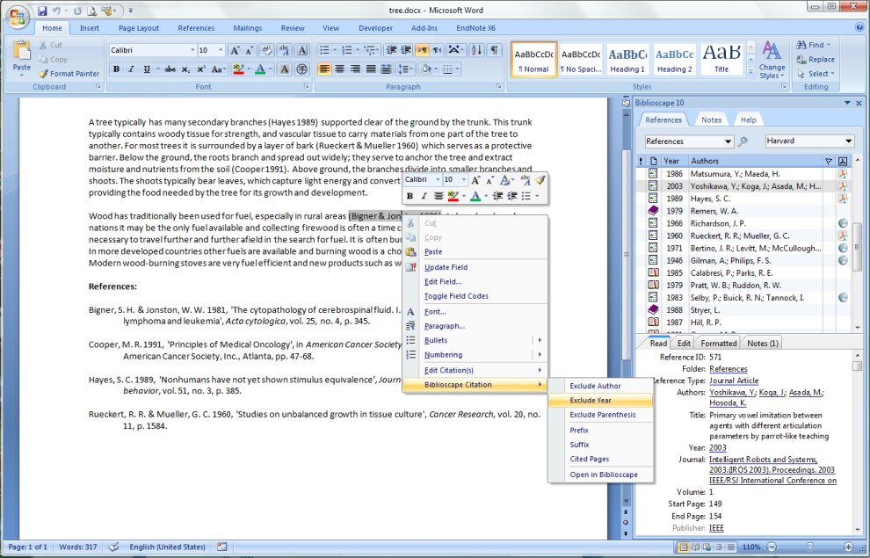
Task: Open the Office Button menu
Action: 18,18
